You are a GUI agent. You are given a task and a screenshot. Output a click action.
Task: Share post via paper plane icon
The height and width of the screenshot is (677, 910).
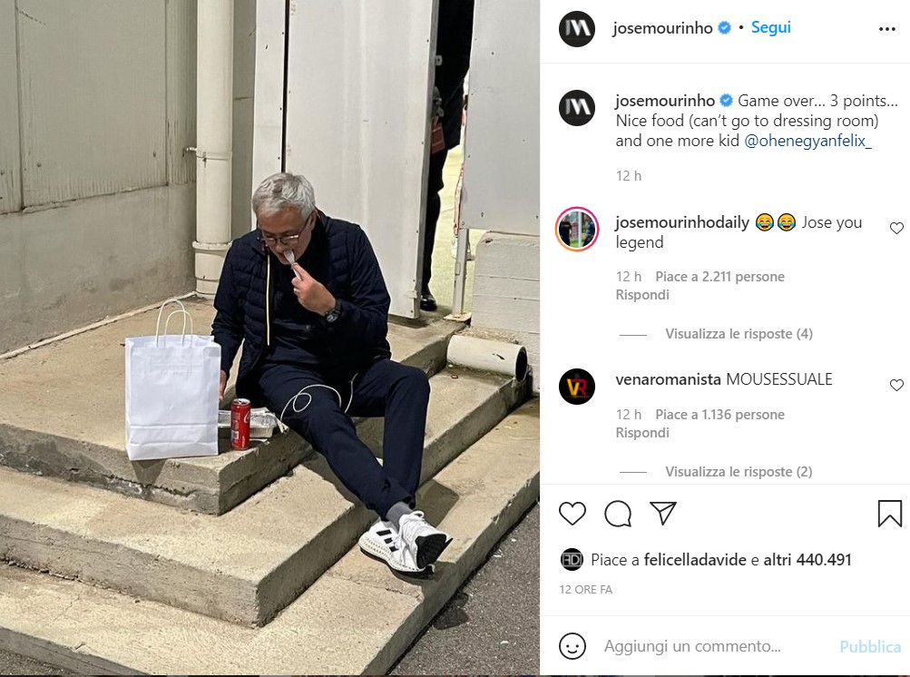tap(663, 514)
